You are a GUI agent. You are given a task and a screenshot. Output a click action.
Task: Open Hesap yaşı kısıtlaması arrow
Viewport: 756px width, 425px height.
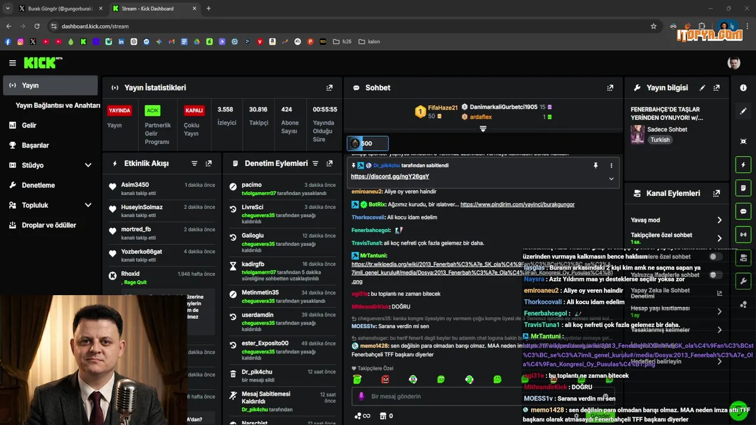click(719, 312)
